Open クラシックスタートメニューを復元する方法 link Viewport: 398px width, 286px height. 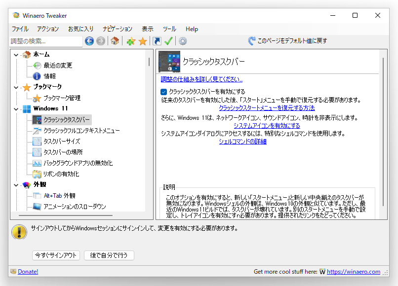(x=267, y=108)
